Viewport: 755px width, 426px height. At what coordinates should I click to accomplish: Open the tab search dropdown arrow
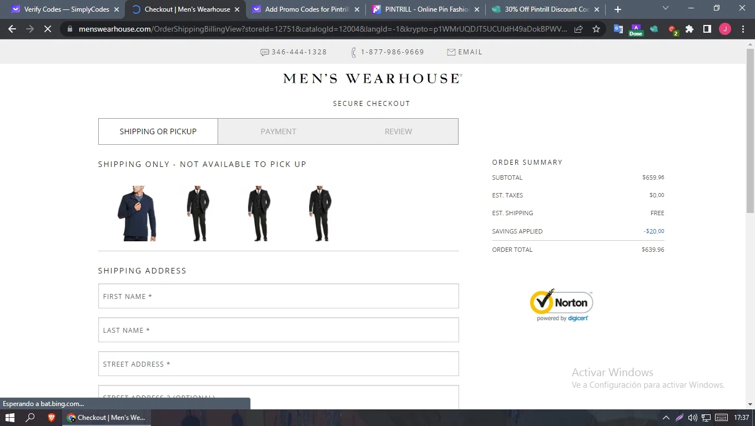coord(666,8)
